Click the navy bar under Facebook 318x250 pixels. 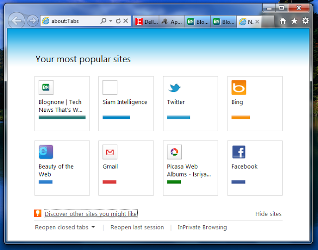pyautogui.click(x=238, y=182)
